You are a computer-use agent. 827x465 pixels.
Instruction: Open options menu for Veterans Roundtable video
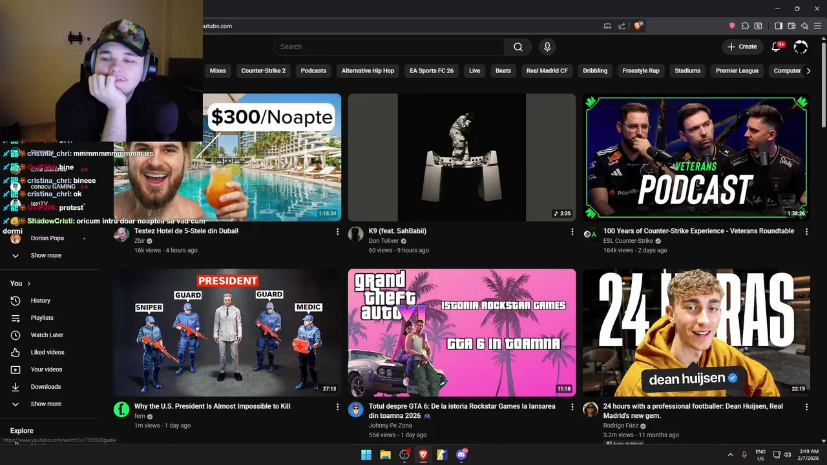806,231
